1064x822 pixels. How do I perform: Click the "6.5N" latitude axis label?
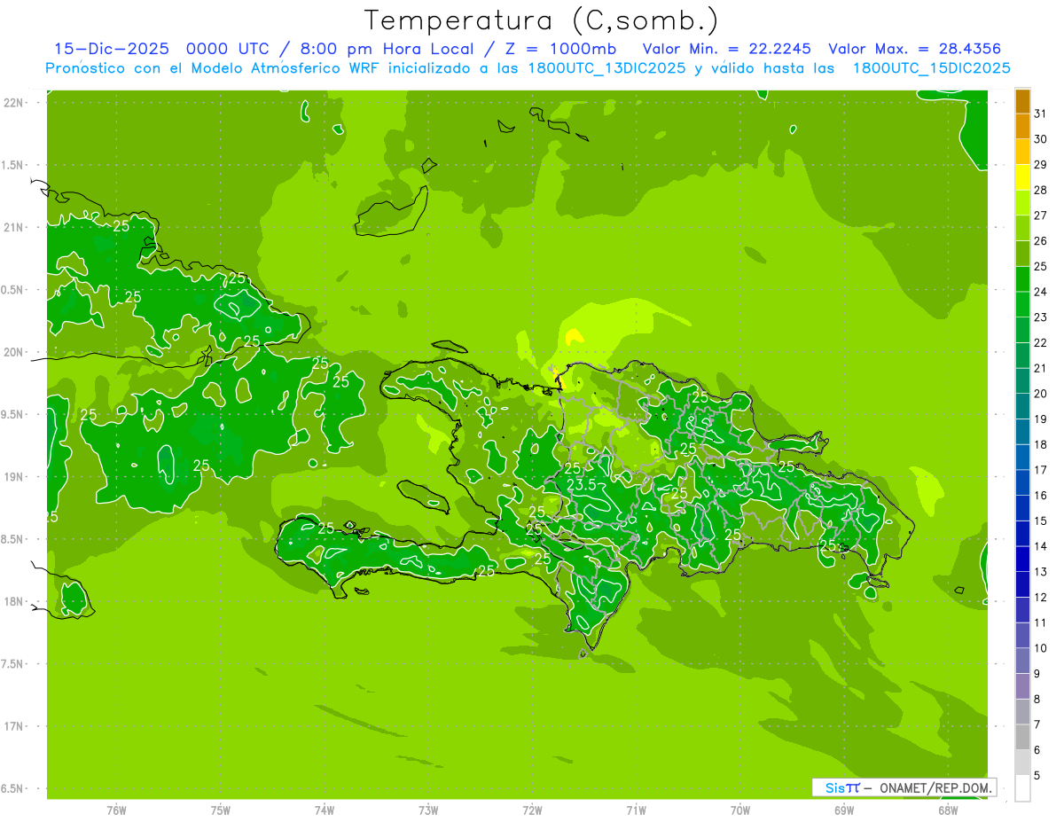[x=13, y=788]
